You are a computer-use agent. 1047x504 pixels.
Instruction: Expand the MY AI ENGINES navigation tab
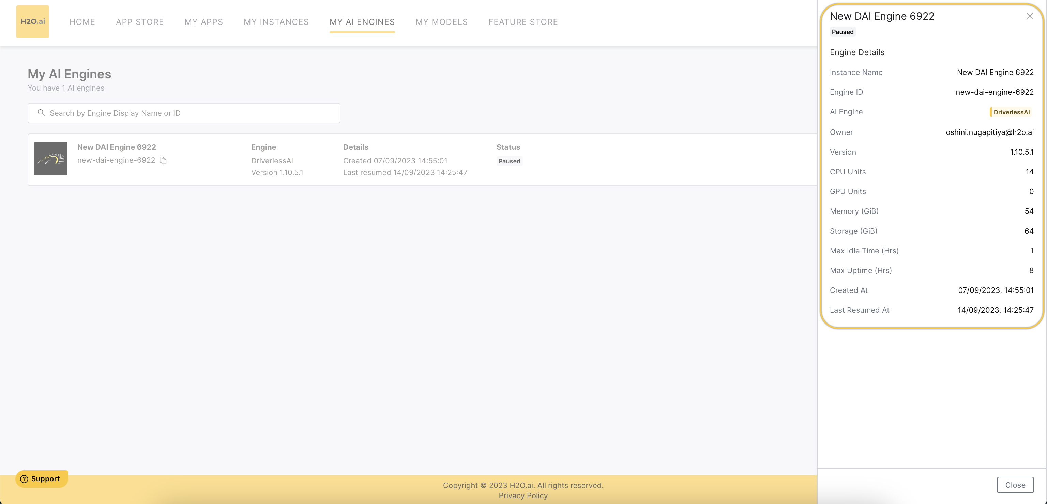(362, 21)
